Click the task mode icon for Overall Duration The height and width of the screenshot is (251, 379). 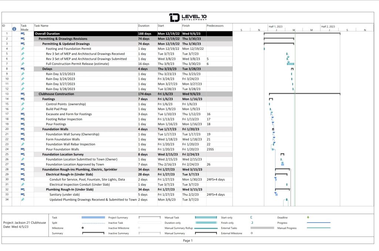tap(23, 34)
